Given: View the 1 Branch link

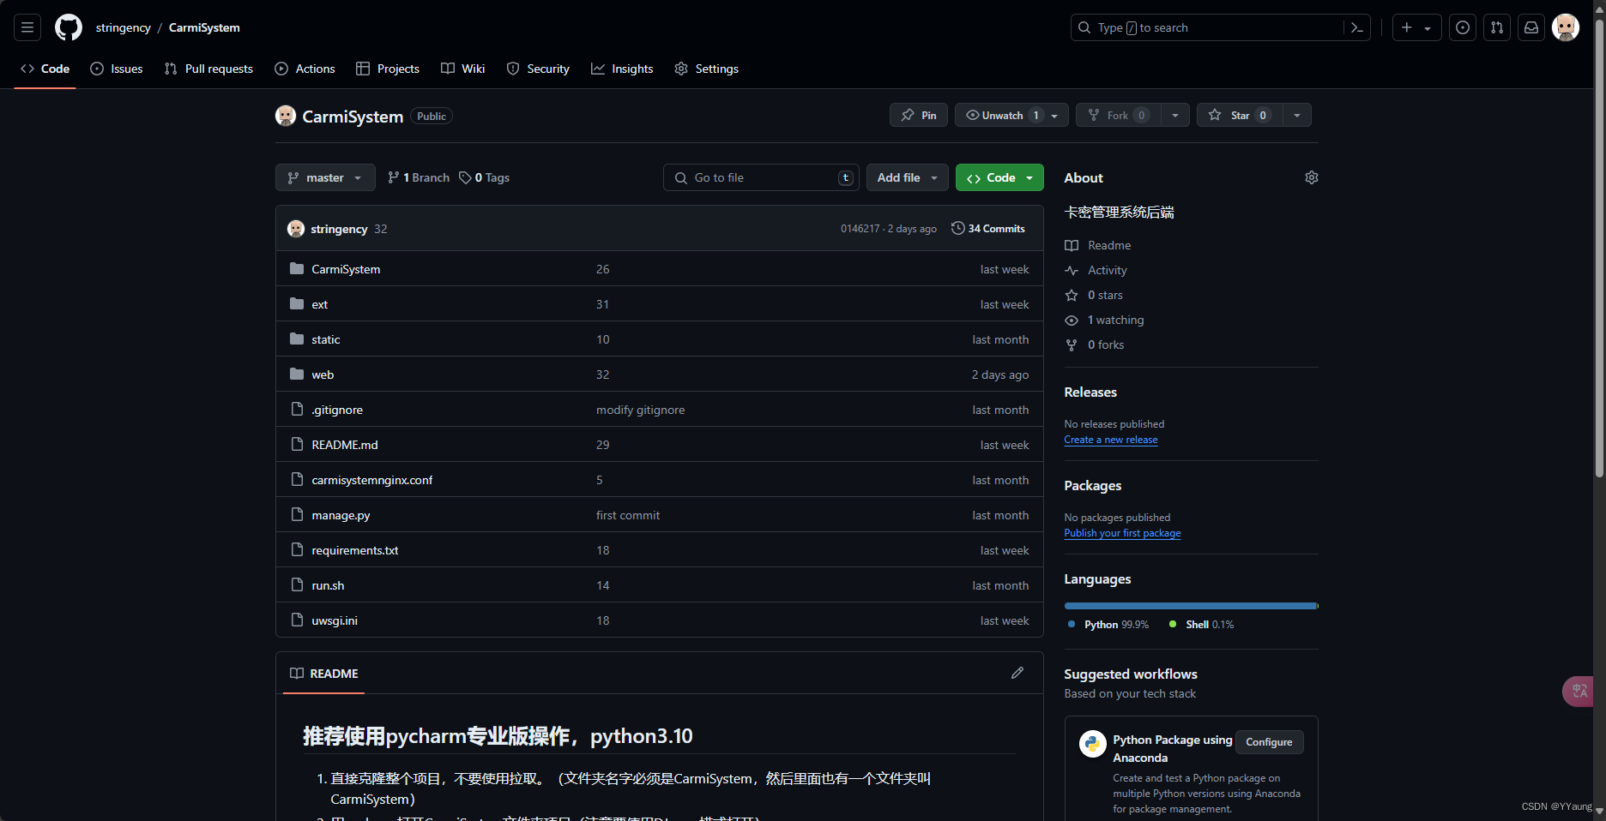Looking at the screenshot, I should (418, 177).
